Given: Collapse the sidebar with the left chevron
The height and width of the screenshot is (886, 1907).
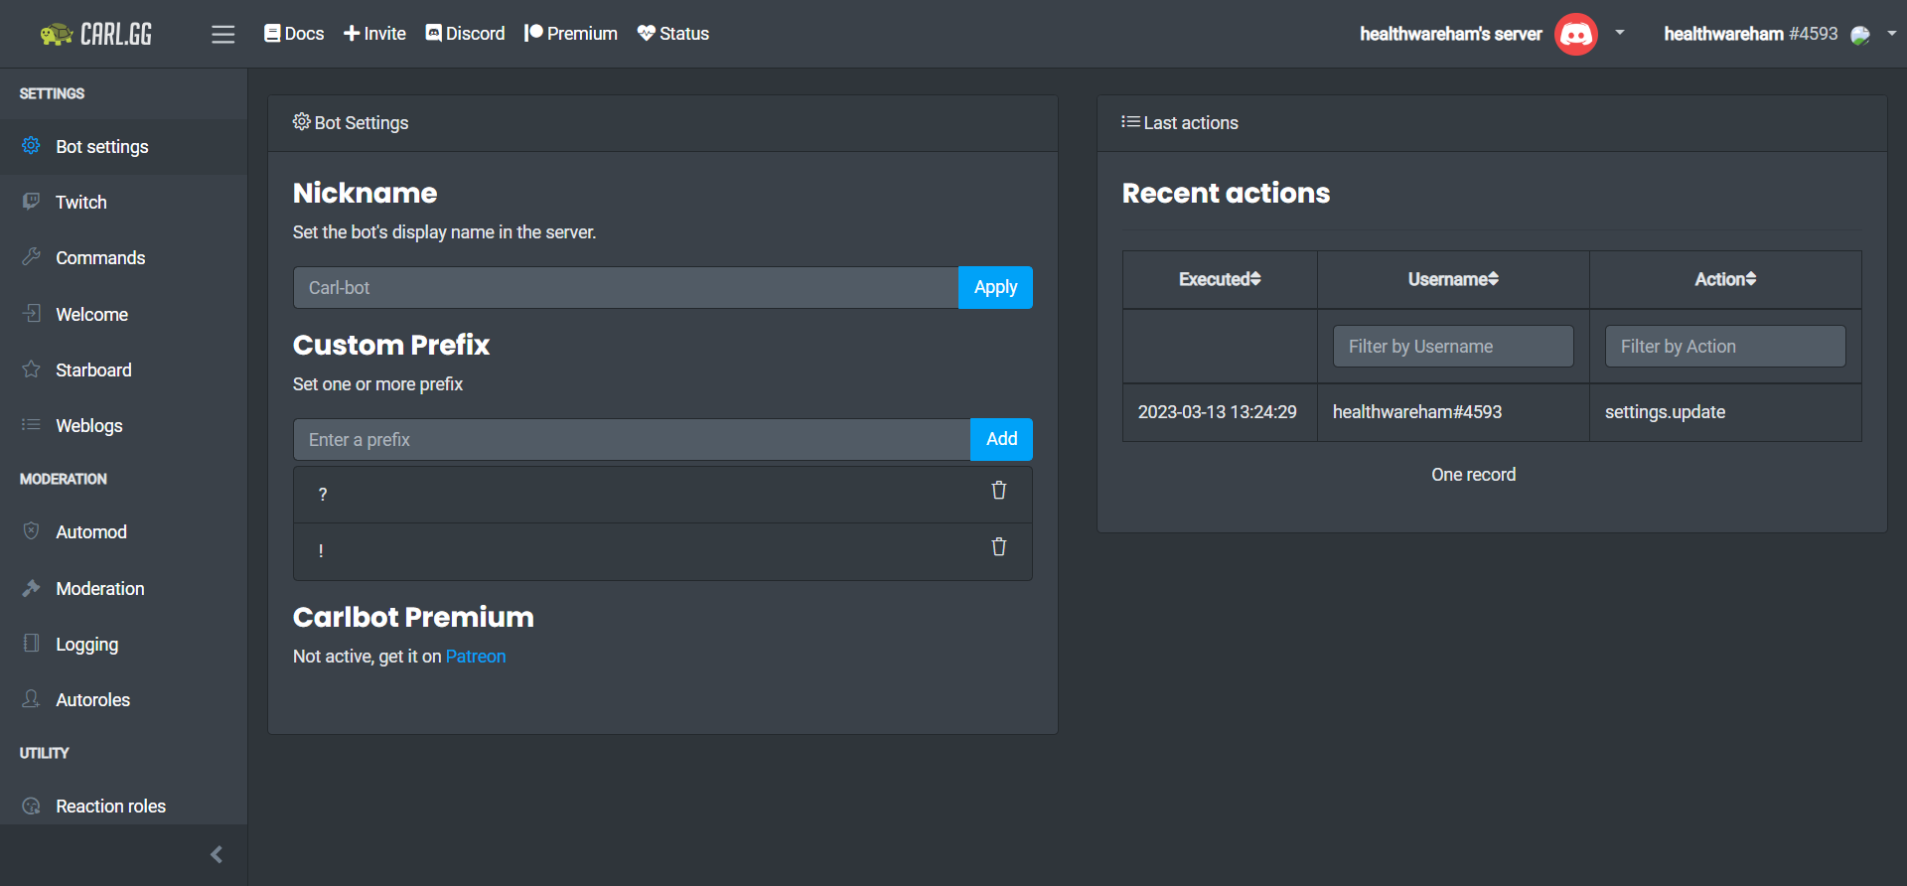Looking at the screenshot, I should coord(217,854).
